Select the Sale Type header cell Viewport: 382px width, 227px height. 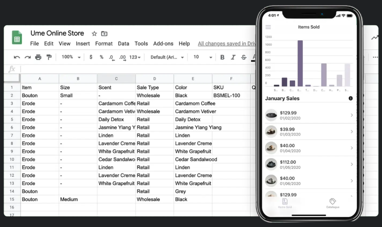click(155, 87)
